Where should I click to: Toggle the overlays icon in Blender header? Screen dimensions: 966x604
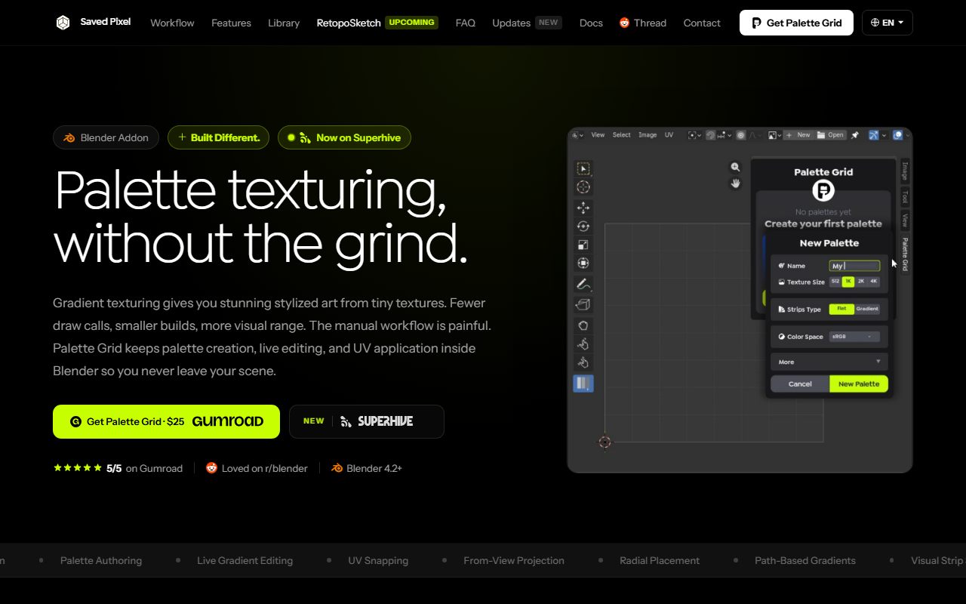(898, 135)
